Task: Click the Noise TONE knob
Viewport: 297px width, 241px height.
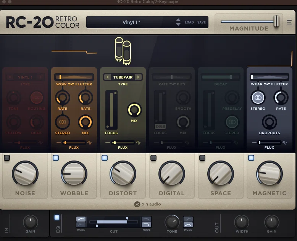Action: point(13,98)
